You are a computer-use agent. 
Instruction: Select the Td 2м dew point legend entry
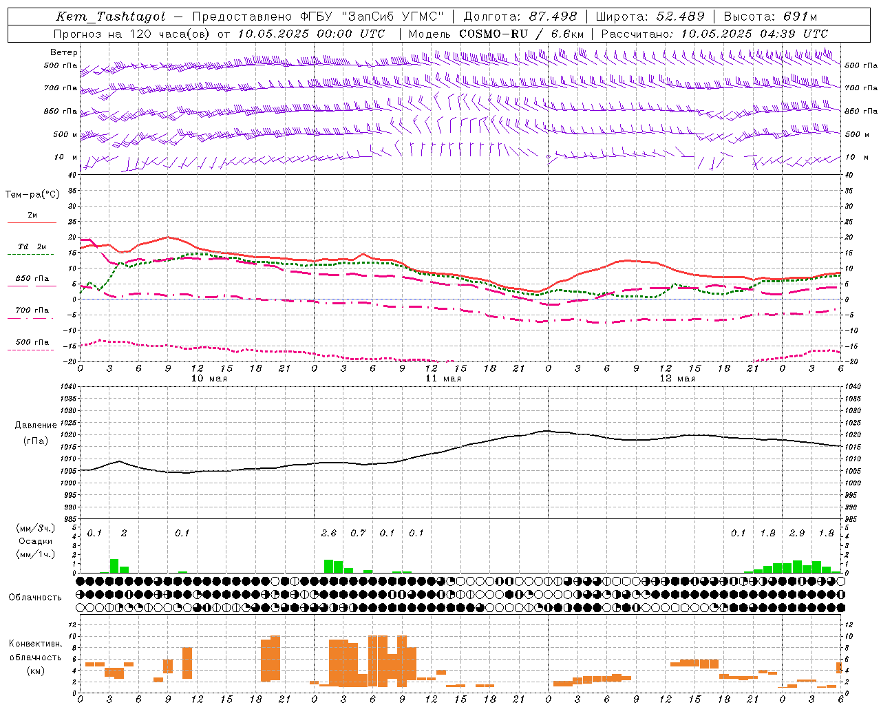click(32, 246)
